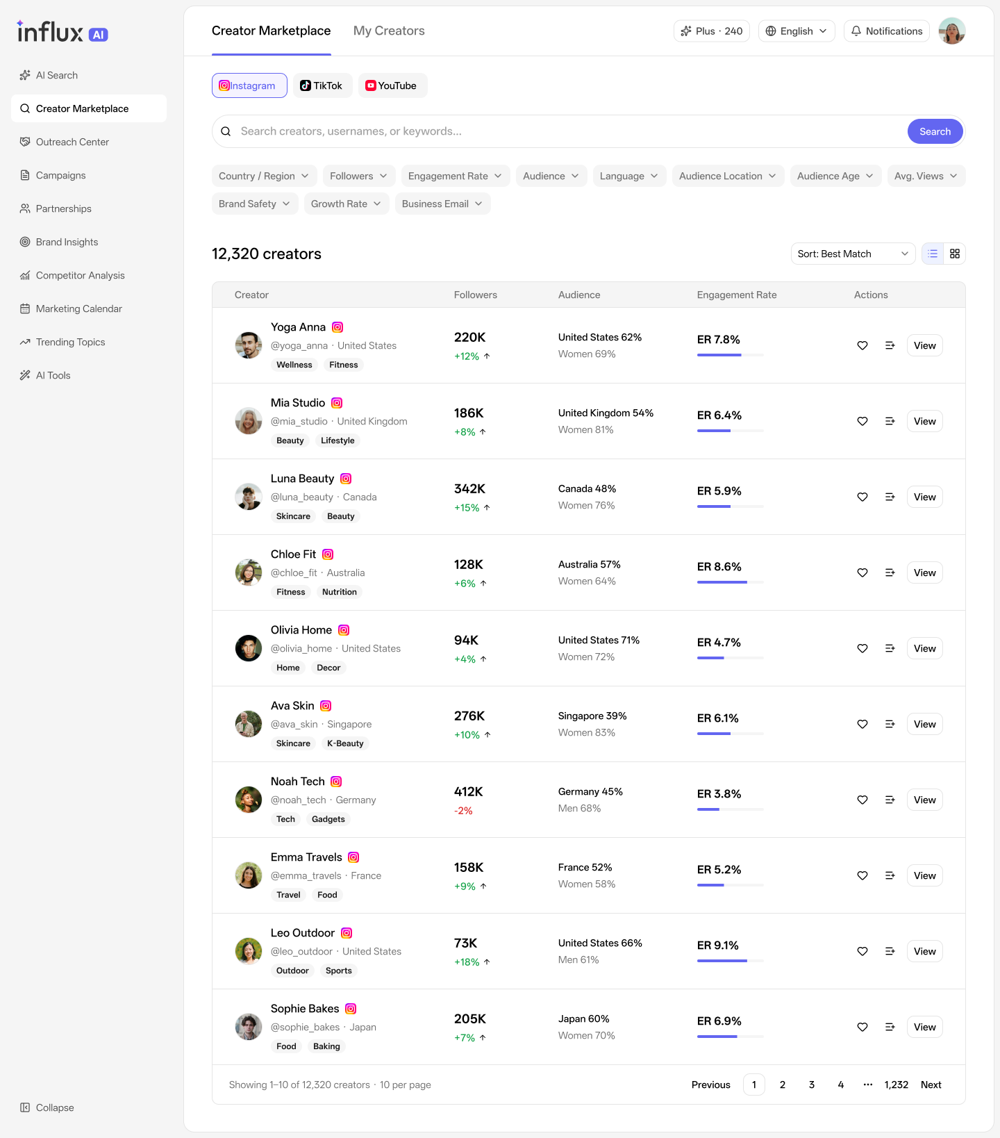The height and width of the screenshot is (1138, 1000).
Task: Click the purple Search button
Action: pos(935,131)
